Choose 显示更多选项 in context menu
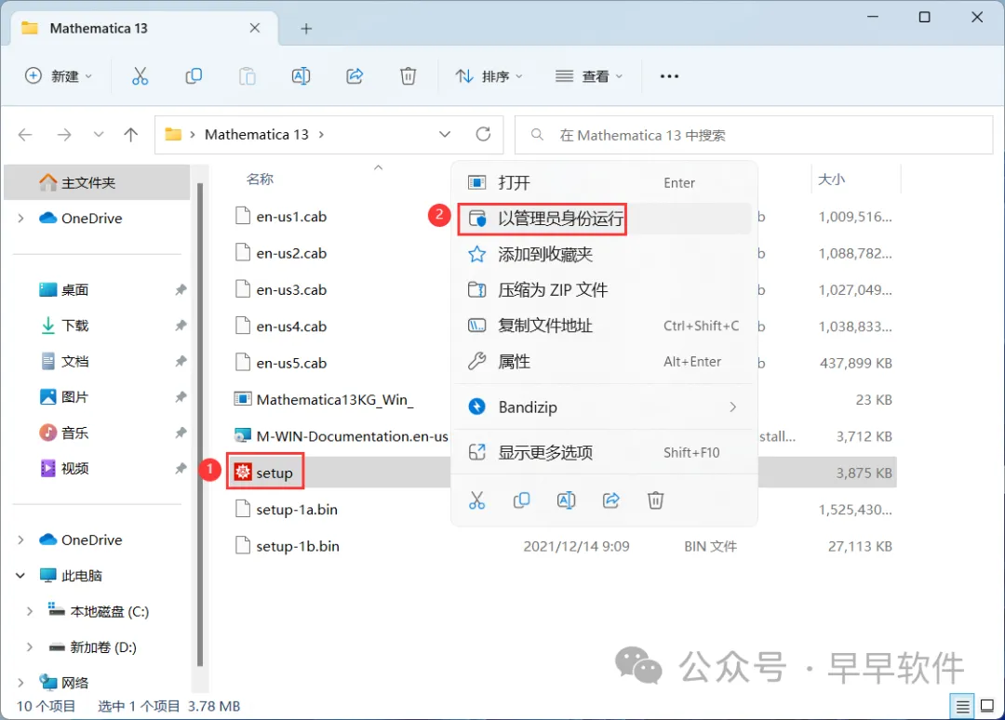Image resolution: width=1005 pixels, height=720 pixels. click(x=604, y=452)
